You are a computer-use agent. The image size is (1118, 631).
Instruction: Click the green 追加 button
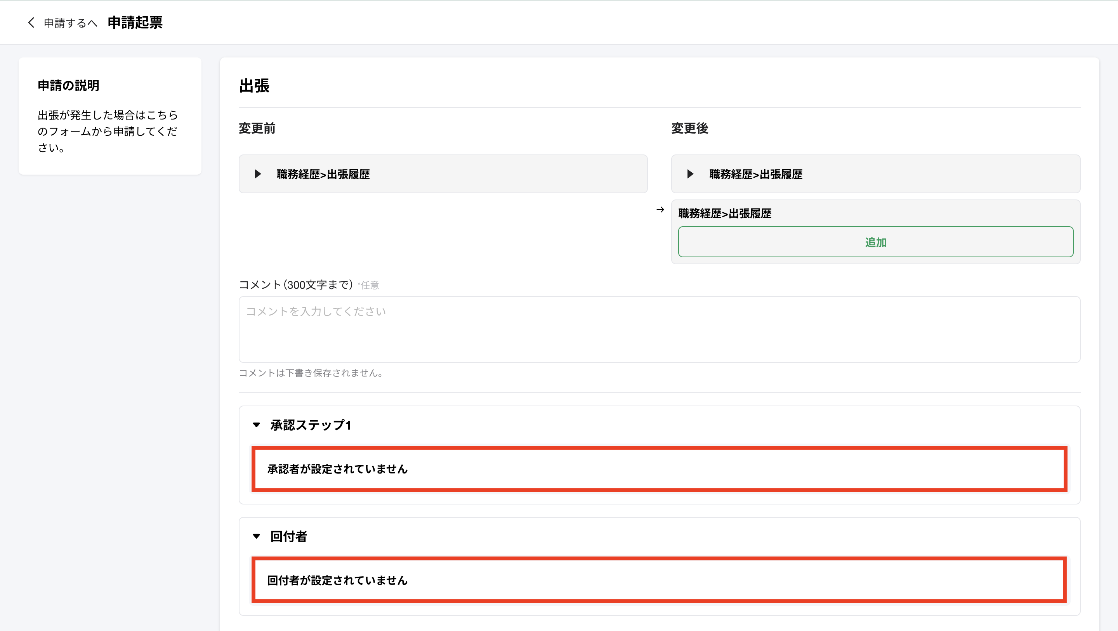point(875,242)
